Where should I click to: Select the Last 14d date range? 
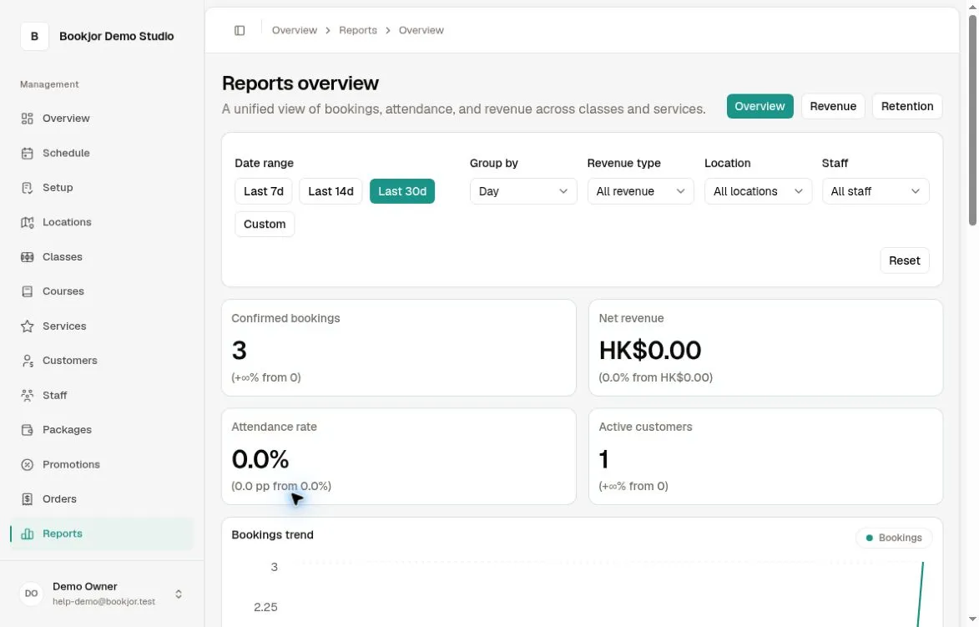[331, 191]
